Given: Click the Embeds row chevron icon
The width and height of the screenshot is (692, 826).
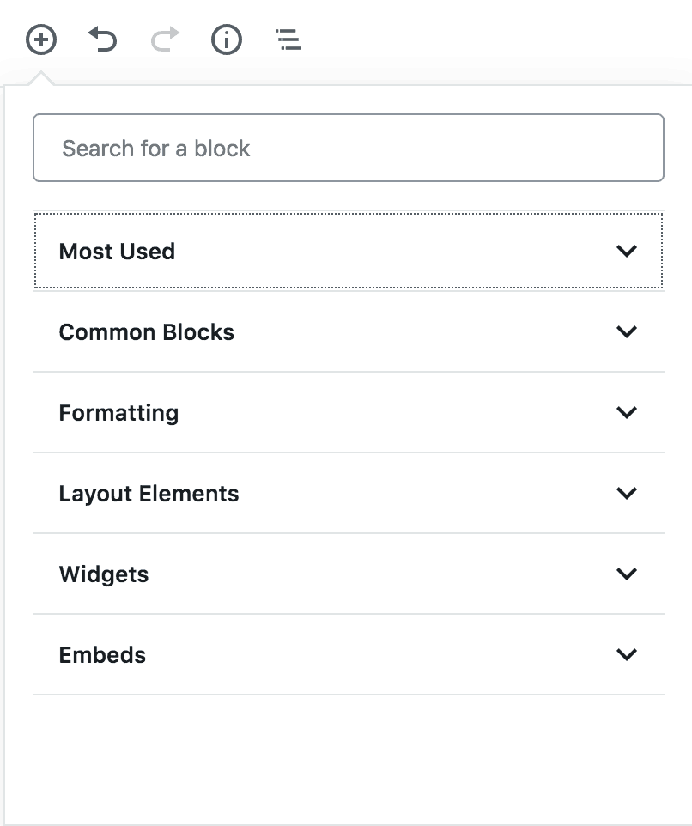Looking at the screenshot, I should (x=627, y=654).
